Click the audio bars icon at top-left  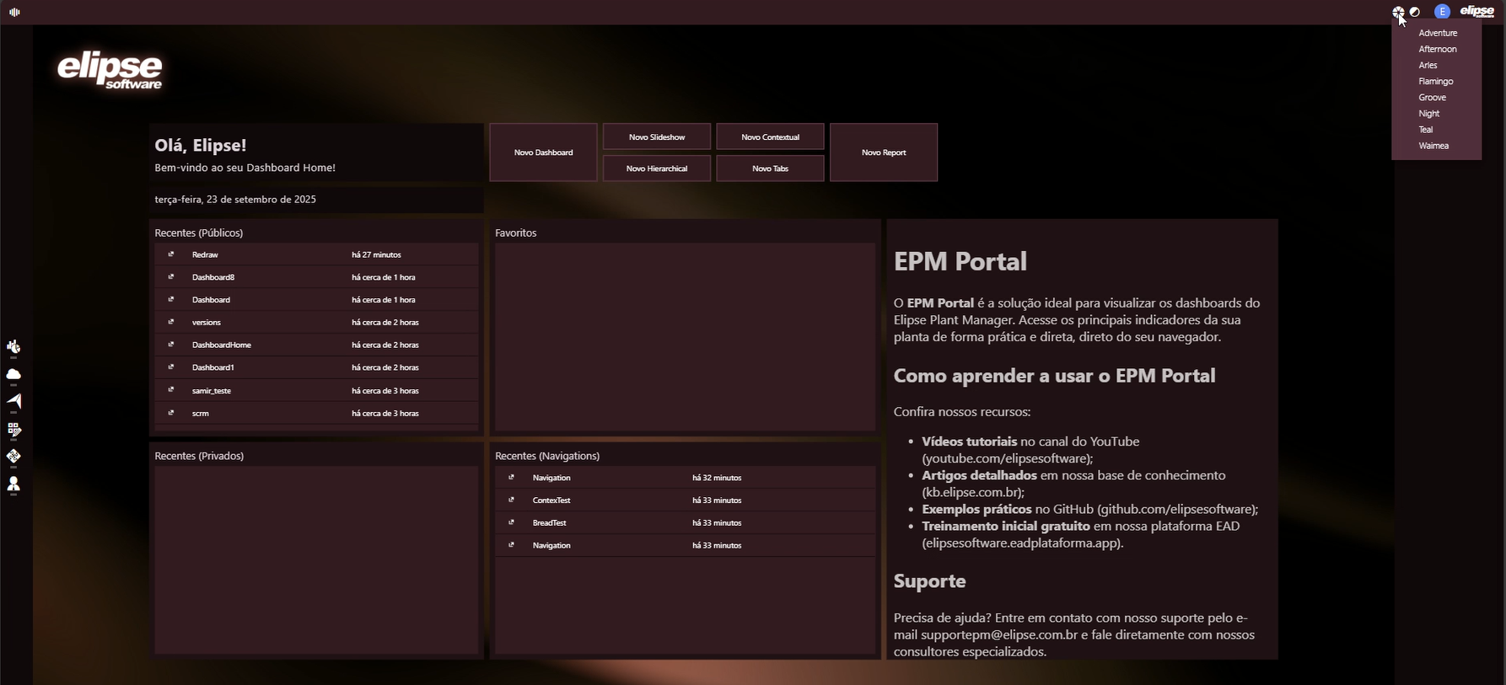[x=14, y=12]
